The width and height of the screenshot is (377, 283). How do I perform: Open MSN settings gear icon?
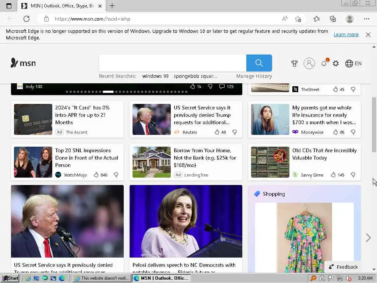click(336, 63)
